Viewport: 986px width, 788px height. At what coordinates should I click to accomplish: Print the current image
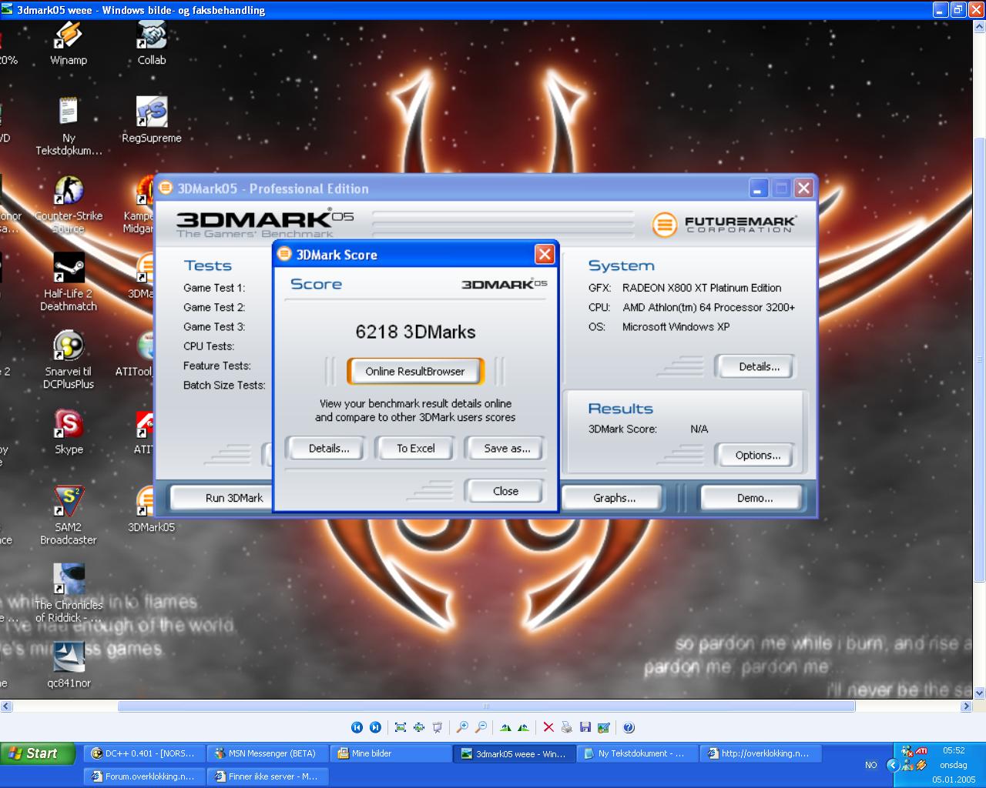tap(567, 727)
